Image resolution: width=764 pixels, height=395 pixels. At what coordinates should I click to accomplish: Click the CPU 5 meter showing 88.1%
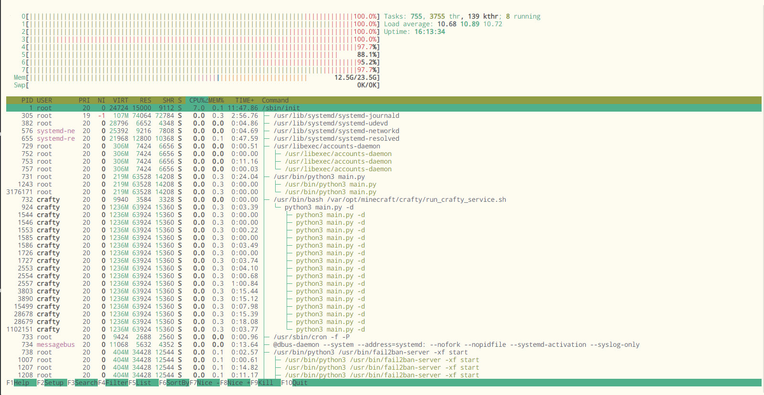200,54
